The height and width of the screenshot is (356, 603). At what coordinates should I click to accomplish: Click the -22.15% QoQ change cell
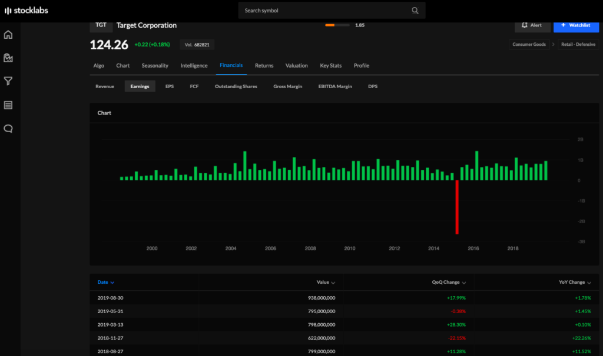(457, 338)
